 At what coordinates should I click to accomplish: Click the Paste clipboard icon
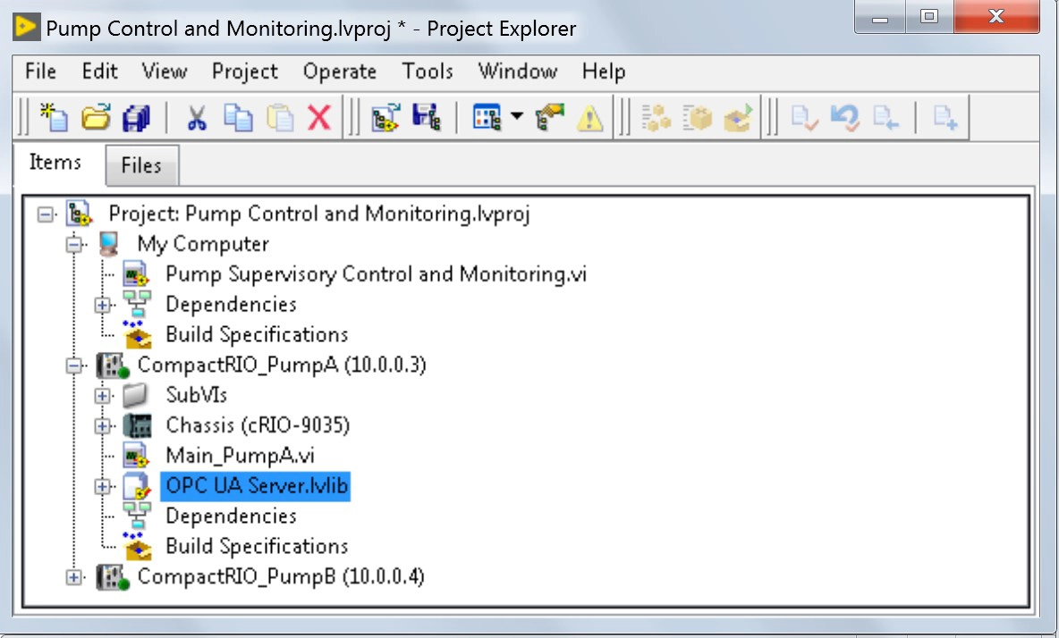pos(280,118)
